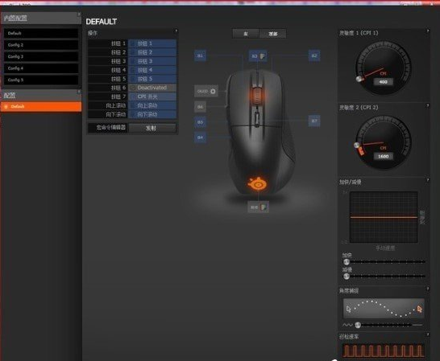Click the glowing SteelSeries logo on mouse
The width and height of the screenshot is (440, 361).
pyautogui.click(x=257, y=184)
